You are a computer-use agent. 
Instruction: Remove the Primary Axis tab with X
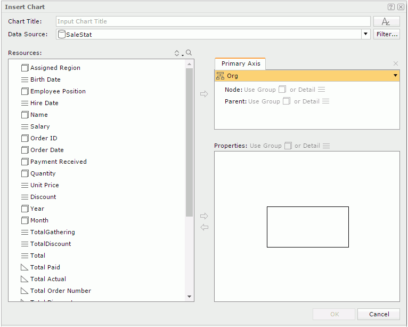click(395, 63)
